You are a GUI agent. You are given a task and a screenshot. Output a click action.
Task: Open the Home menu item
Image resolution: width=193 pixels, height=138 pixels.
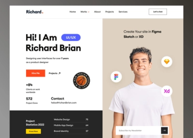click(72, 12)
